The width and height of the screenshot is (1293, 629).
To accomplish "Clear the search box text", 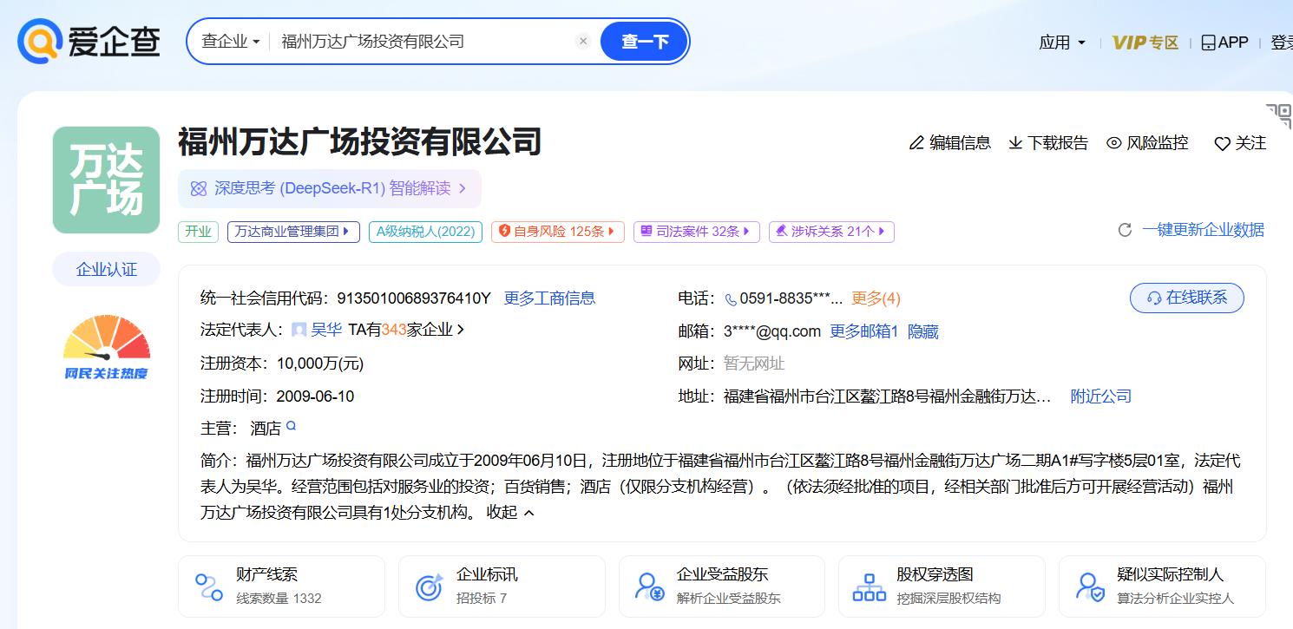I will coord(583,41).
